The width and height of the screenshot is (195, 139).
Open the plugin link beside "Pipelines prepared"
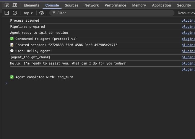coord(188,27)
